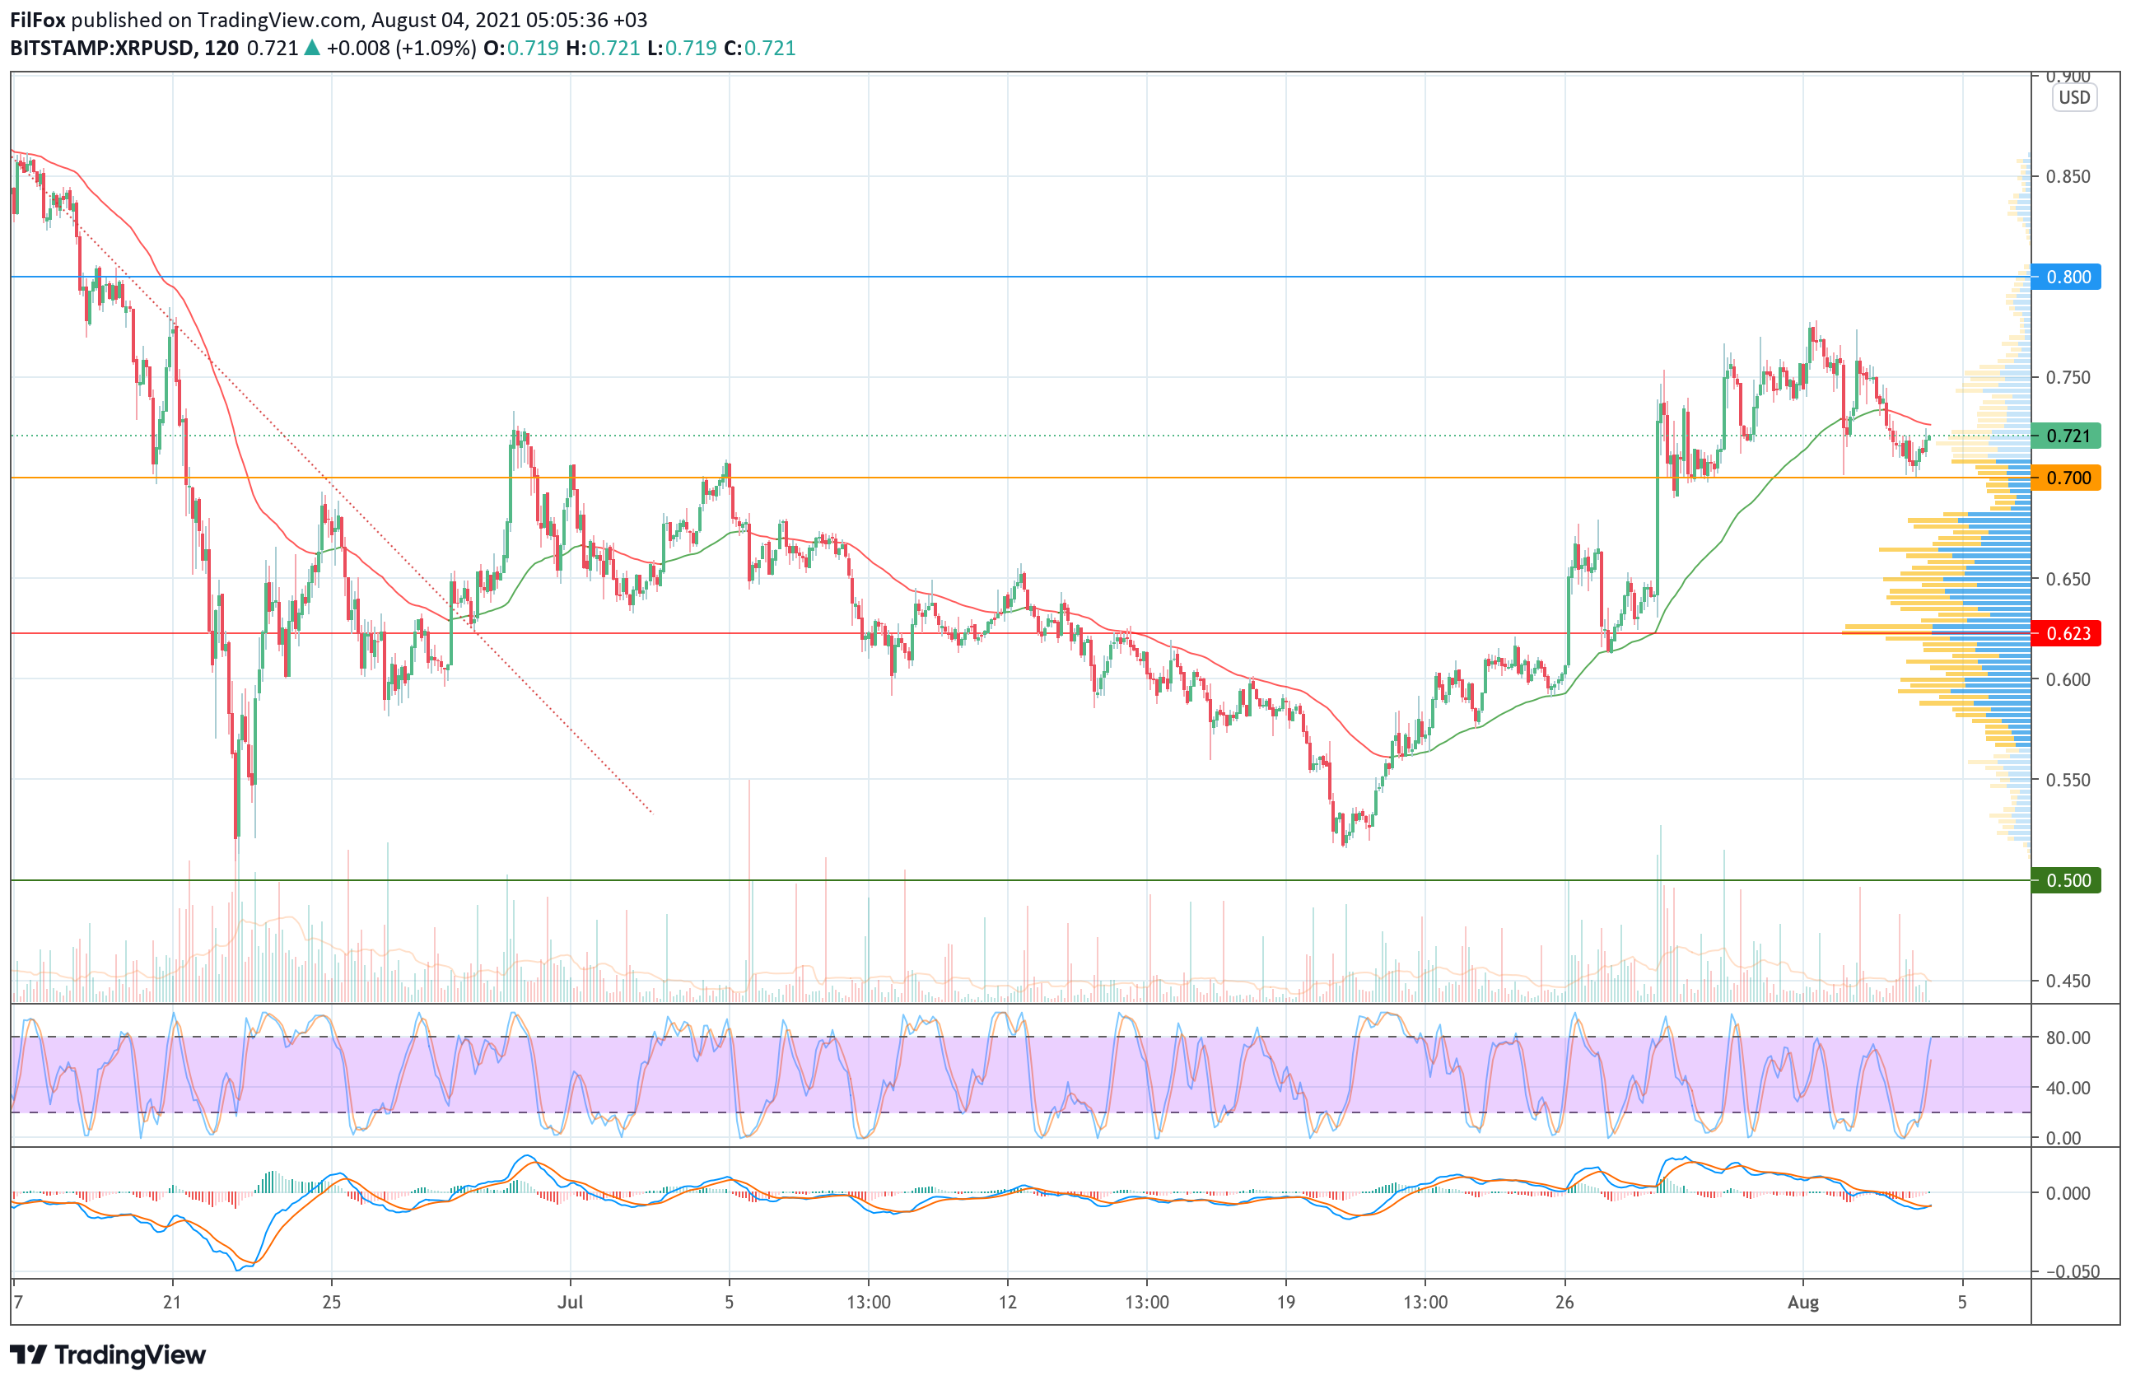Click the Aug label on time axis

pyautogui.click(x=1802, y=1302)
